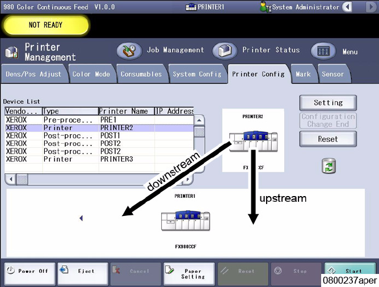Click Configuration Change End button
This screenshot has height=287, width=379.
point(328,120)
